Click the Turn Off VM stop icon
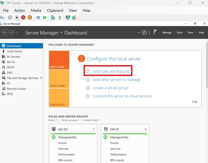Viewport: 208px width, 163px height. pyautogui.click(x=17, y=18)
